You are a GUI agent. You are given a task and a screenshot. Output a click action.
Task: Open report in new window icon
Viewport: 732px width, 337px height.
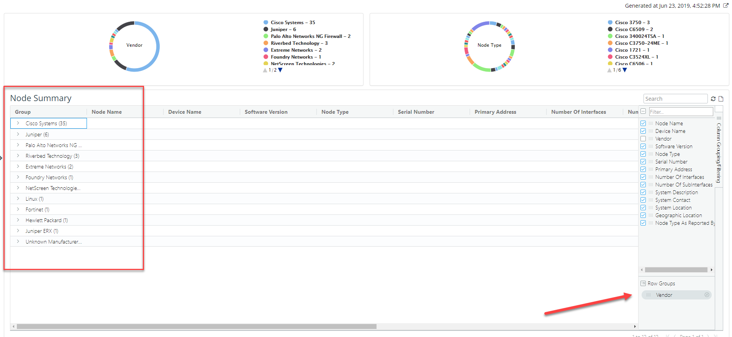point(725,6)
